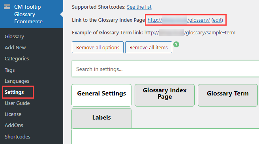Open the License menu item
This screenshot has height=144, width=259.
click(13, 114)
